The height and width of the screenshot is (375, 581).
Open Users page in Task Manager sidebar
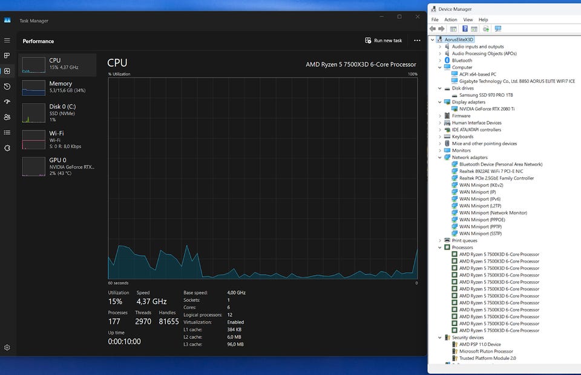pyautogui.click(x=7, y=117)
